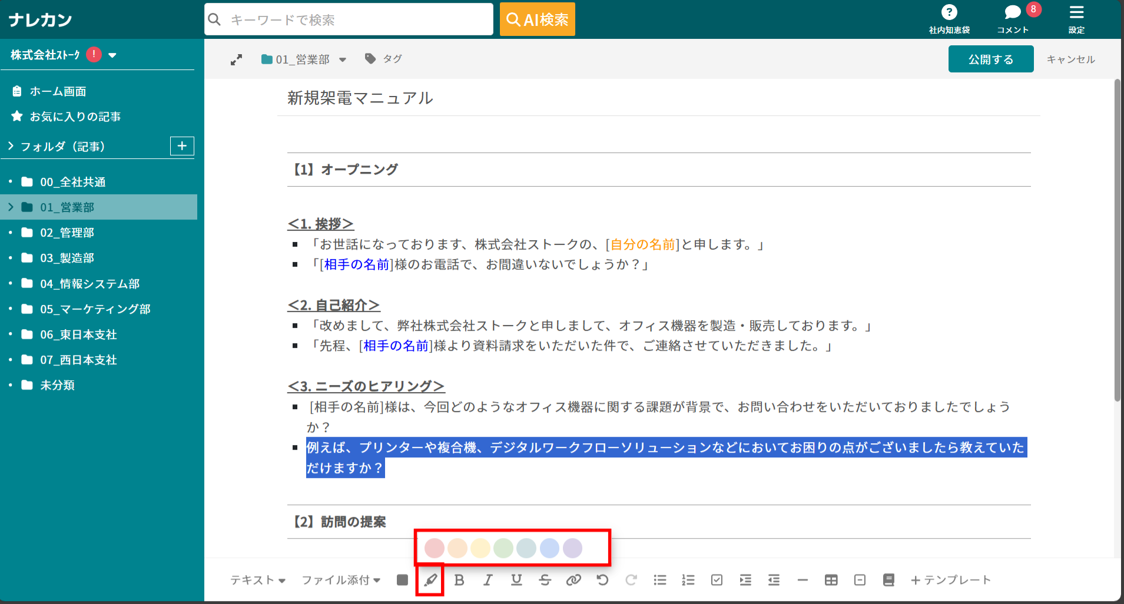Toggle underline formatting
This screenshot has height=604, width=1124.
(516, 580)
